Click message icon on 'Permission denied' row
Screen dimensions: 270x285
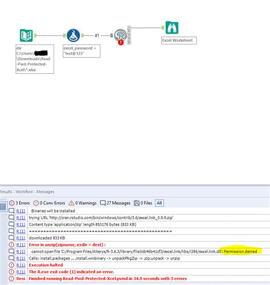pyautogui.click(x=11, y=251)
